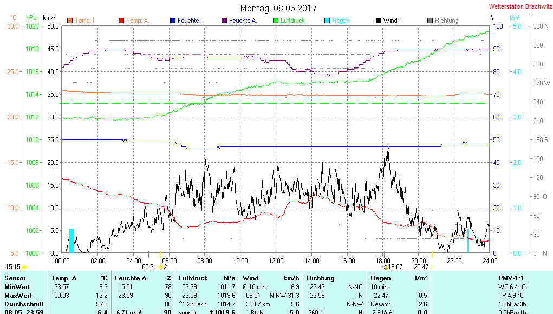Click the chart title Montag, 08.05.2017

[279, 8]
